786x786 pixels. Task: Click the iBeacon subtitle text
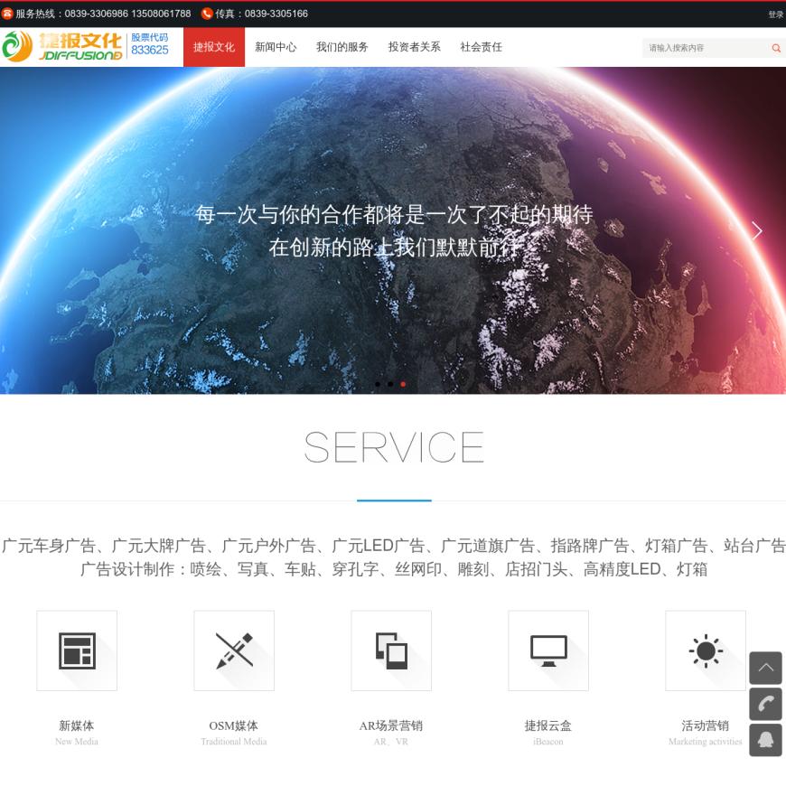[x=547, y=742]
